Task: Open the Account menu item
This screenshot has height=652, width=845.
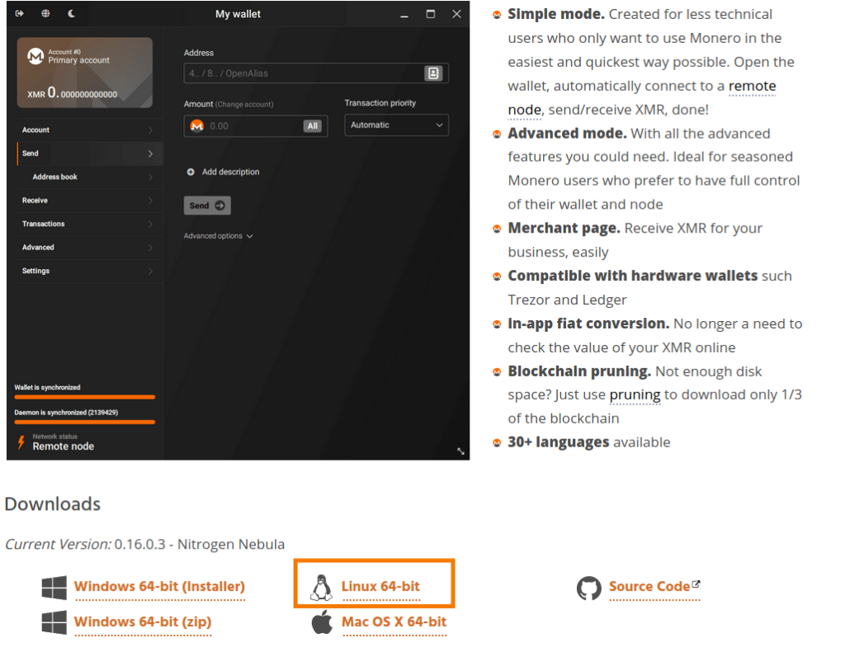Action: tap(89, 130)
